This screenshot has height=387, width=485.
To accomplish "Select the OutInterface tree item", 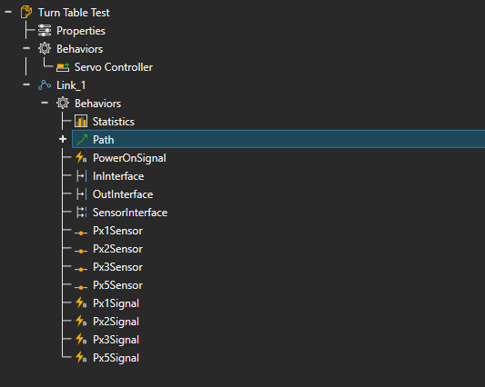I will [123, 194].
